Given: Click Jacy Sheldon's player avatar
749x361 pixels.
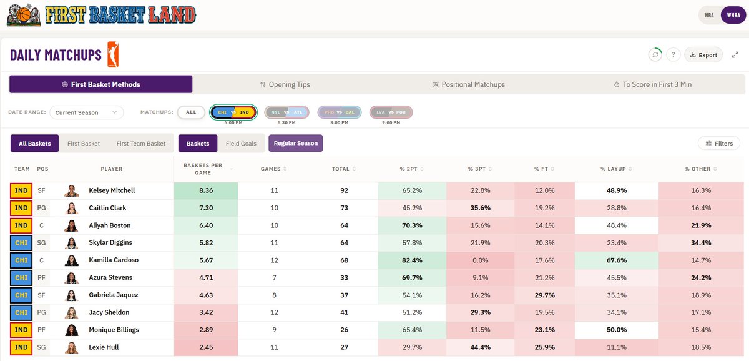Looking at the screenshot, I should point(72,312).
